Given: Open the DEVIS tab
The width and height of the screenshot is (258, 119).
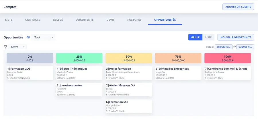Looking at the screenshot, I should 110,20.
